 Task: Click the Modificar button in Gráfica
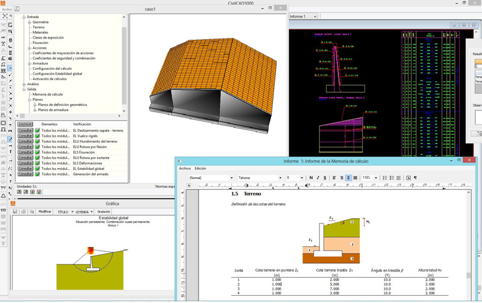(x=45, y=212)
